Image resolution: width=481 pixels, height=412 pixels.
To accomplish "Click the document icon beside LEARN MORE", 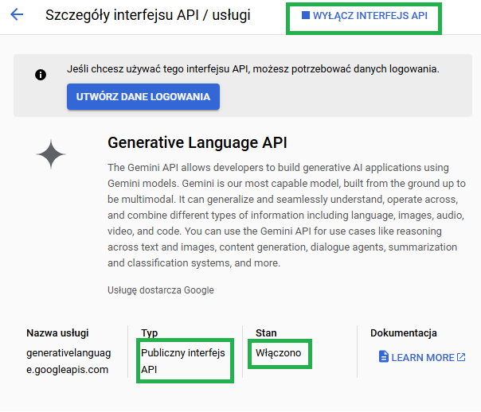I will pos(384,357).
